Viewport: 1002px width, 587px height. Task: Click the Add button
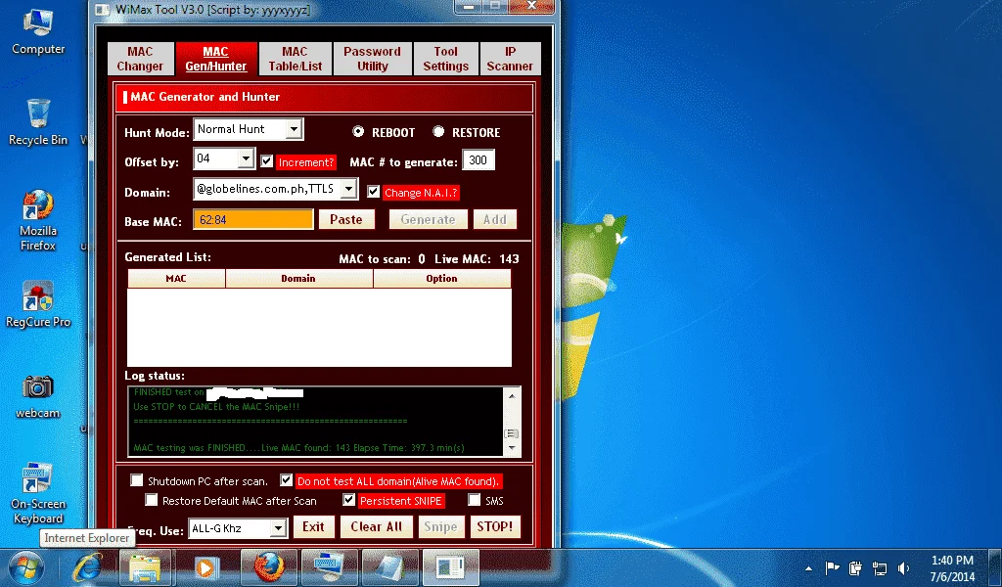coord(495,220)
